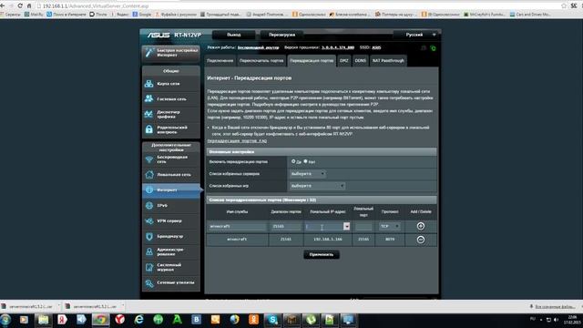The image size is (583, 328).
Task: Open Parental Control lock icon
Action: (149, 129)
